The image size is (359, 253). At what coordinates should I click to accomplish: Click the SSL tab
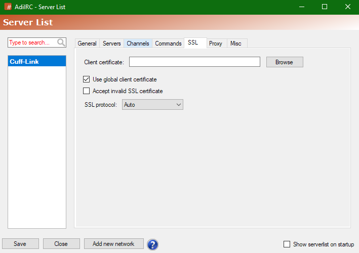195,43
